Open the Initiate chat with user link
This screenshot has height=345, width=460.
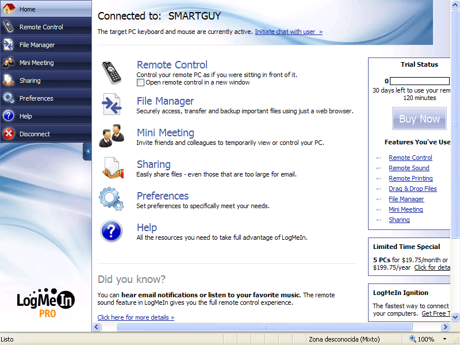289,32
